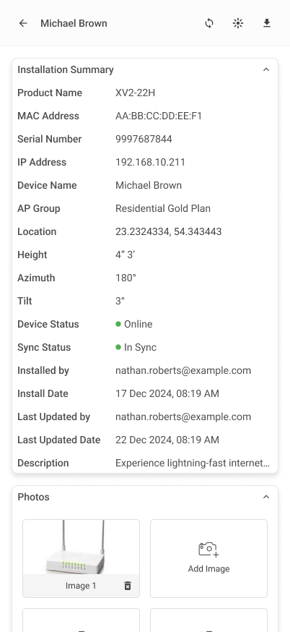The width and height of the screenshot is (290, 632).
Task: Click MAC address AA:BB:CC:DD:EE:F1
Action: pyautogui.click(x=159, y=116)
